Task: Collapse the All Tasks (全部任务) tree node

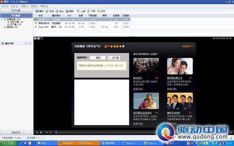Action: [x=2, y=19]
